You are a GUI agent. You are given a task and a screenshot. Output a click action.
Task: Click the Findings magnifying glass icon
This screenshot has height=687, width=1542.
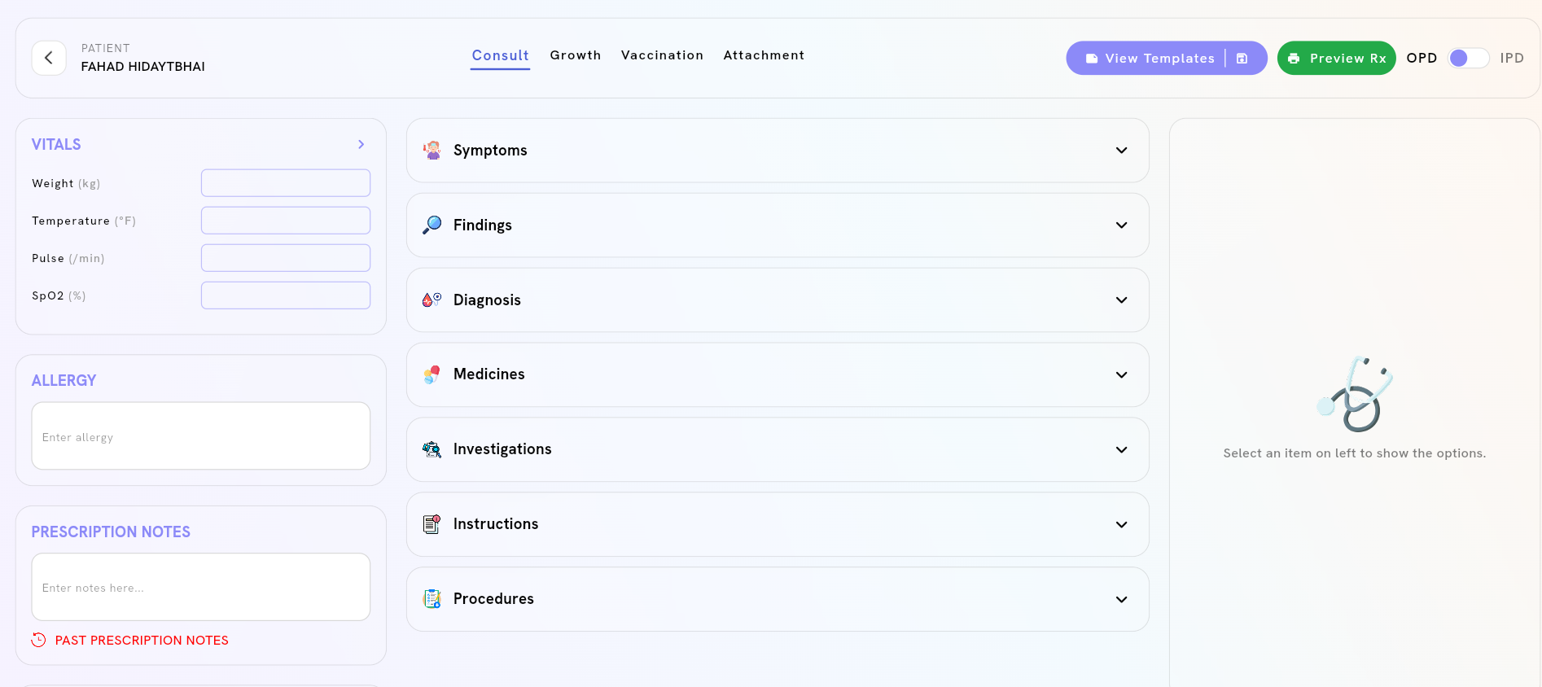pyautogui.click(x=431, y=225)
